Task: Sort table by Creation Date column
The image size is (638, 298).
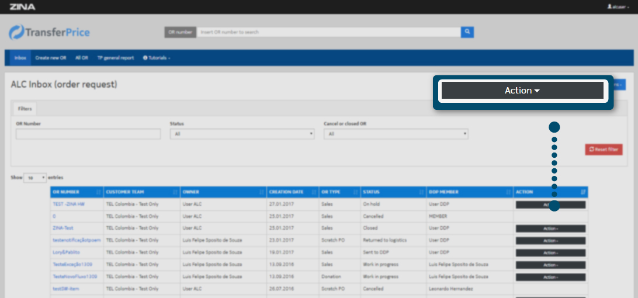Action: coord(292,192)
